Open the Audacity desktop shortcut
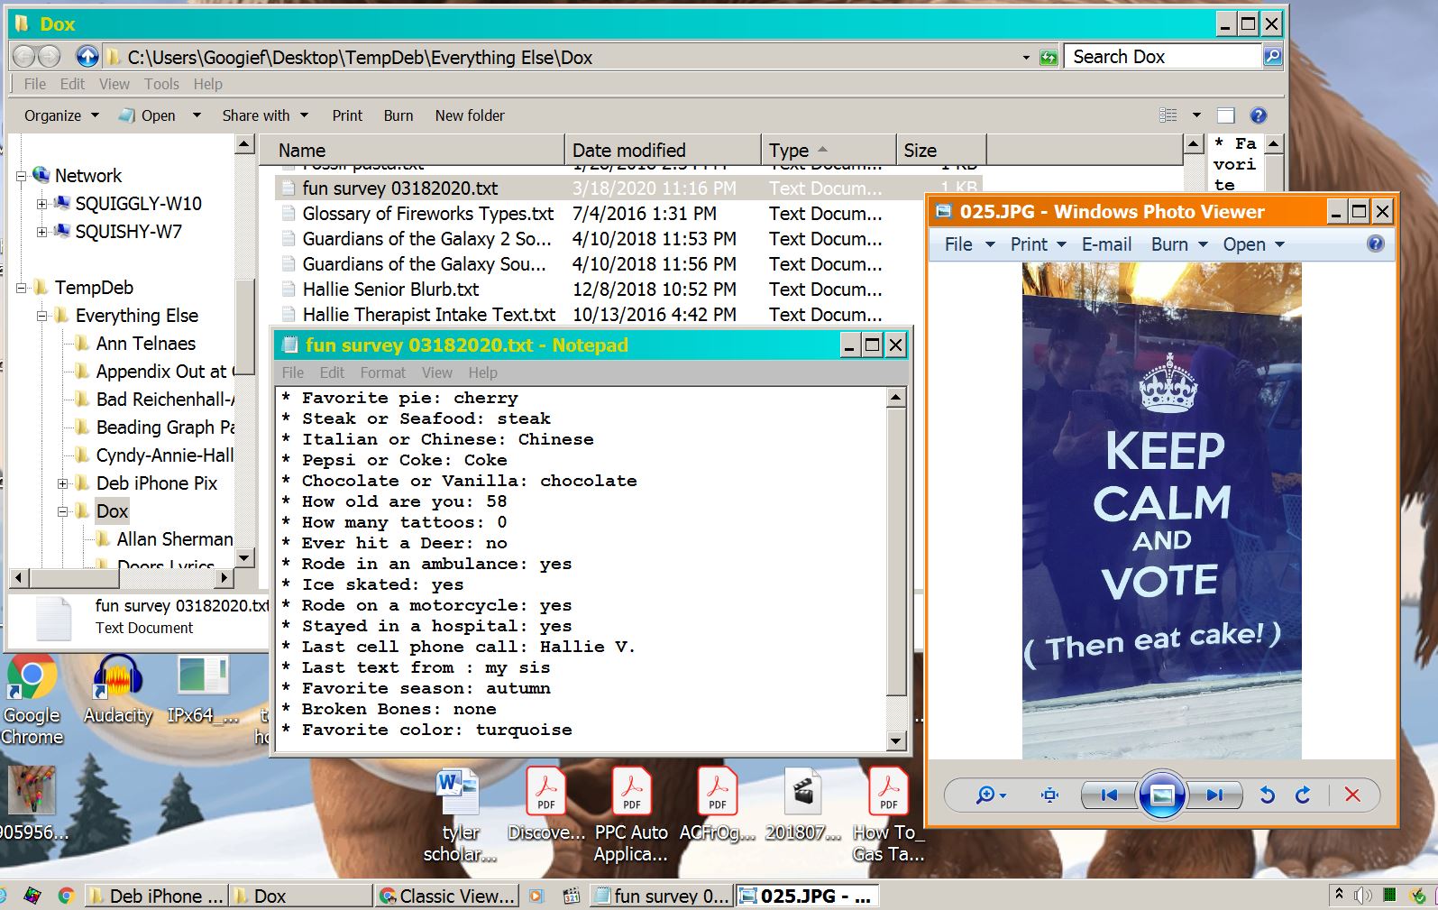1438x910 pixels. (x=118, y=689)
